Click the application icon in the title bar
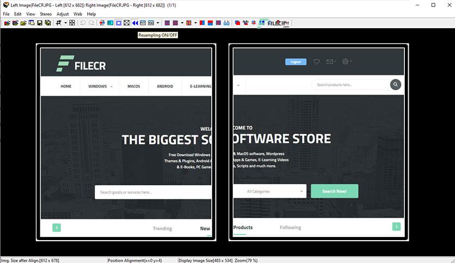Viewport: 455px width, 263px height. pyautogui.click(x=6, y=5)
